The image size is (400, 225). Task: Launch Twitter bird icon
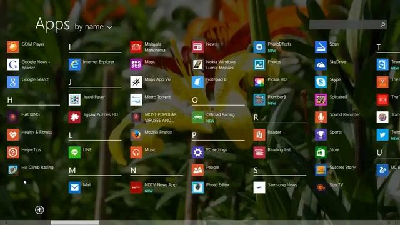point(382,135)
